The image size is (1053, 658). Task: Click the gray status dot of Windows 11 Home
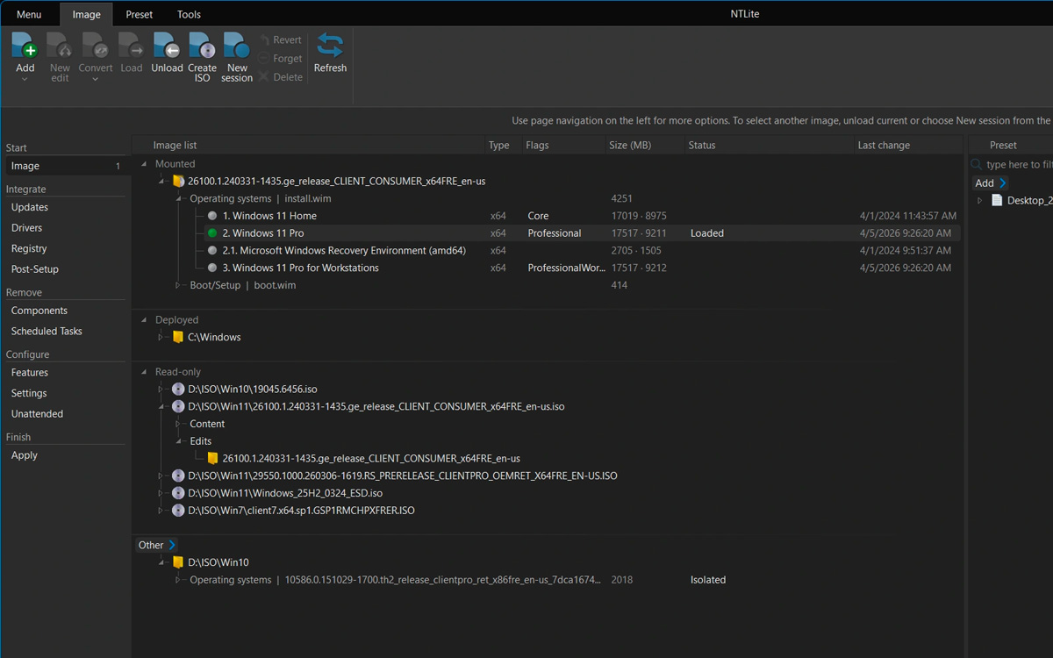212,216
